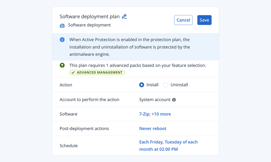Click the 'Software deployment plan' title

click(89, 16)
